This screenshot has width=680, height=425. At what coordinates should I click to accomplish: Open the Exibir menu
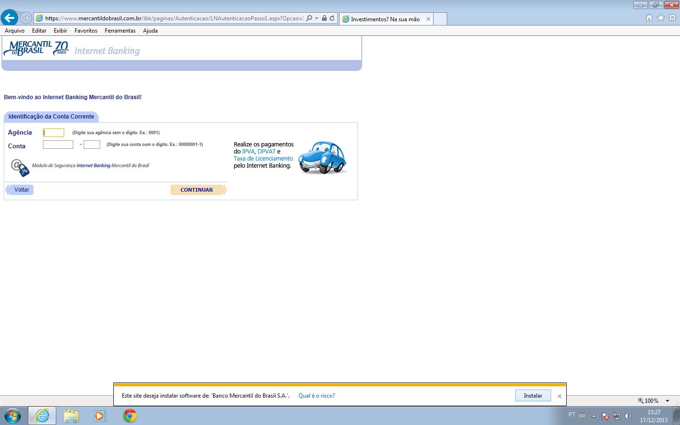60,31
